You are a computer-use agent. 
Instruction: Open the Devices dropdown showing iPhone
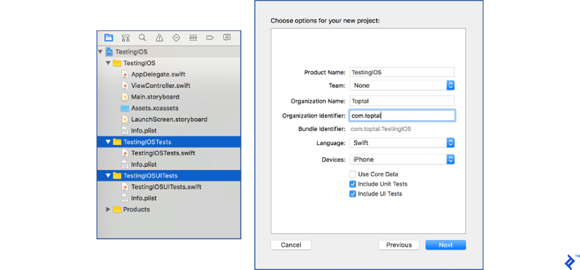[x=402, y=160]
